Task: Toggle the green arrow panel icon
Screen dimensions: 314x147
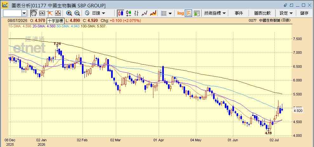Action: pos(197,13)
